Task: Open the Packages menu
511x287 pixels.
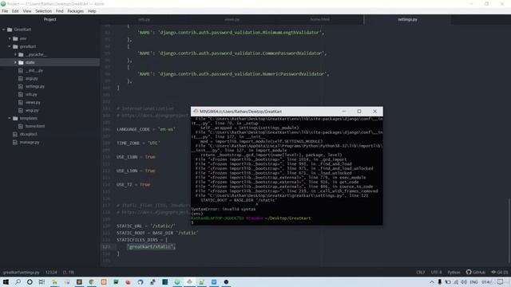Action: [76, 11]
